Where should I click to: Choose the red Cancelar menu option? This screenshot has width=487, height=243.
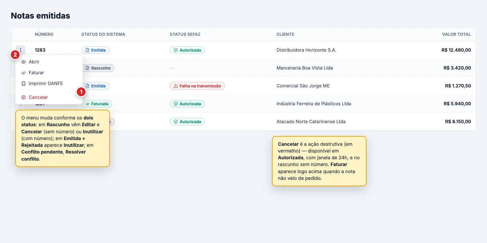pyautogui.click(x=49, y=97)
